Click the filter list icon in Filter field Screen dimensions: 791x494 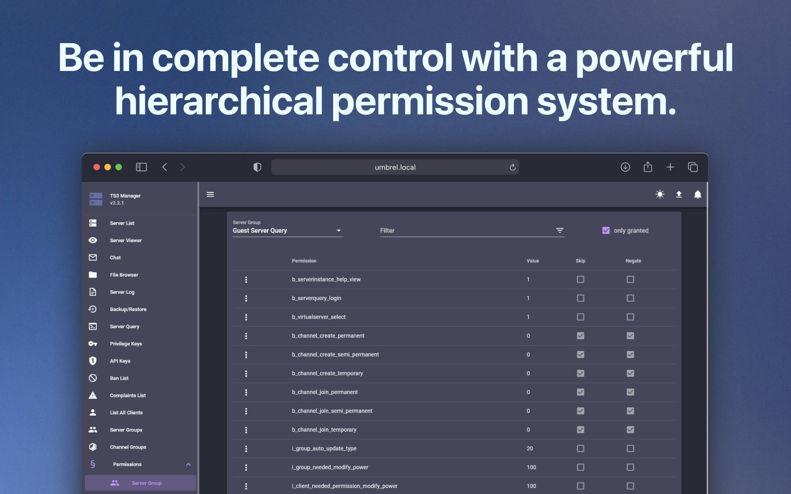coord(560,231)
